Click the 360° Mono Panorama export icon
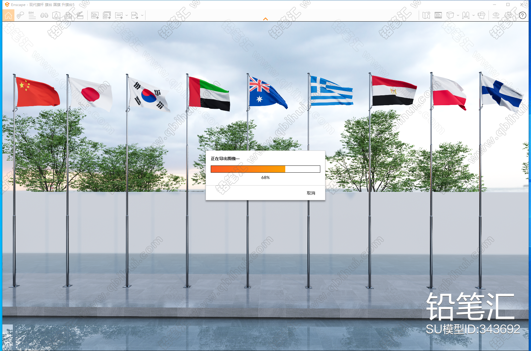 point(119,15)
